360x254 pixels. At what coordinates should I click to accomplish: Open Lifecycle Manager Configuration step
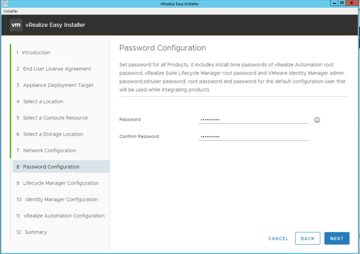pyautogui.click(x=61, y=183)
